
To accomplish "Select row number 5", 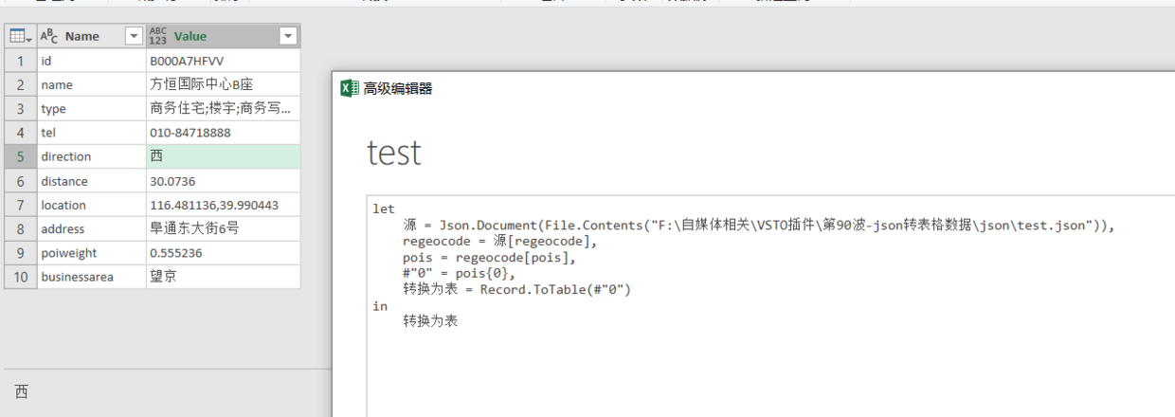I will (x=20, y=156).
